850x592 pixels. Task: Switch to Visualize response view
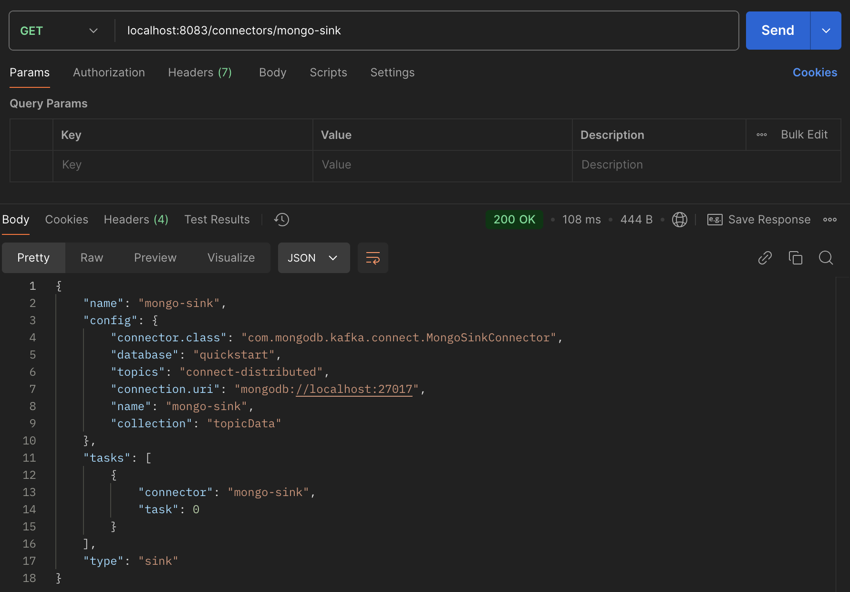pyautogui.click(x=231, y=258)
